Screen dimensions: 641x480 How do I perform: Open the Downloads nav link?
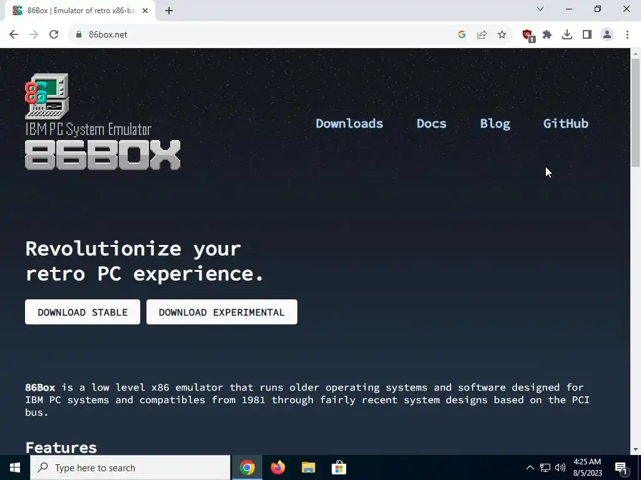[349, 123]
